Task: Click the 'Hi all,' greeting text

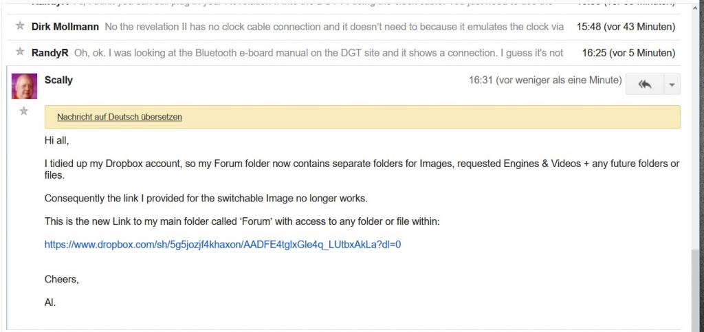Action: pyautogui.click(x=57, y=140)
